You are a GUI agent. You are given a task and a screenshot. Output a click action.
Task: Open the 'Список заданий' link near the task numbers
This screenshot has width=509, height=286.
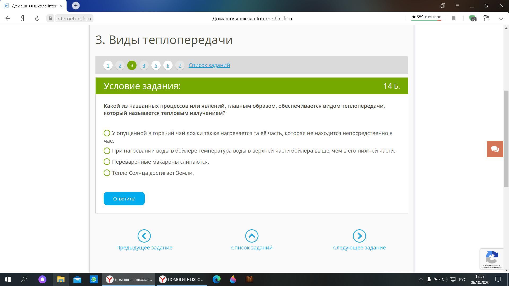click(209, 65)
